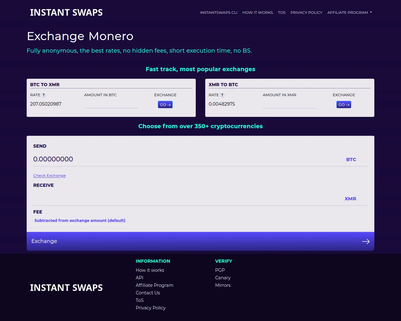Open the fee option 'Subtracted from exchange amount'
Screen dimensions: 401x321
pos(80,221)
